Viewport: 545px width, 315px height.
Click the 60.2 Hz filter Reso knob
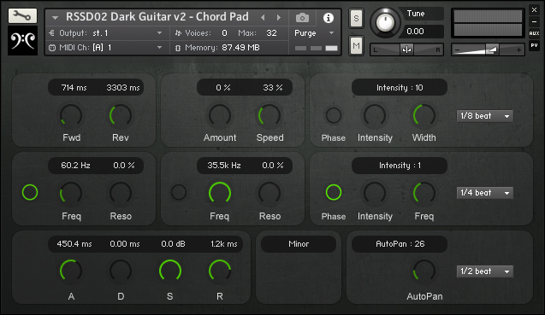click(121, 193)
